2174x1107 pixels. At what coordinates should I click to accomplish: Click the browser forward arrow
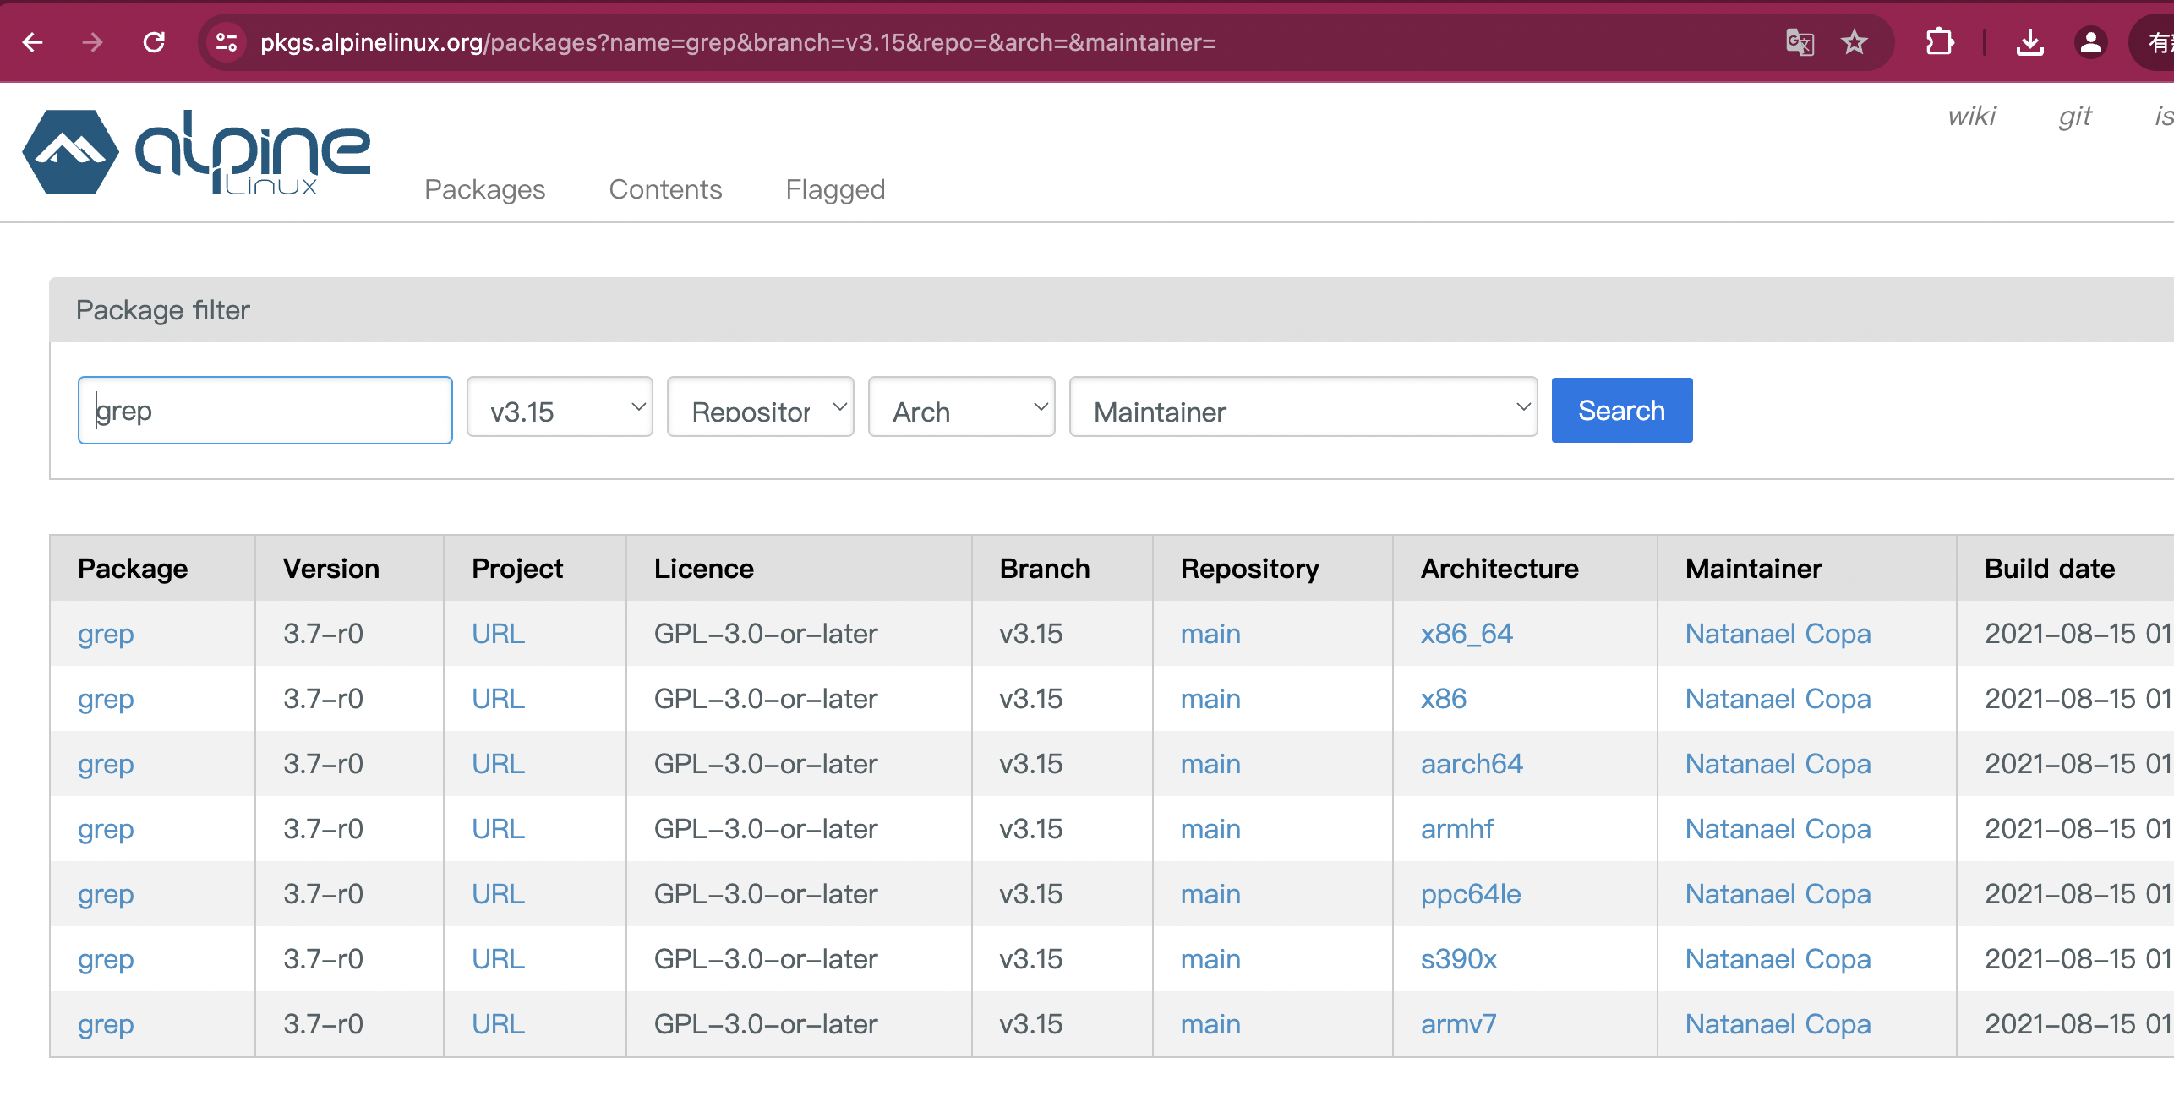(93, 41)
